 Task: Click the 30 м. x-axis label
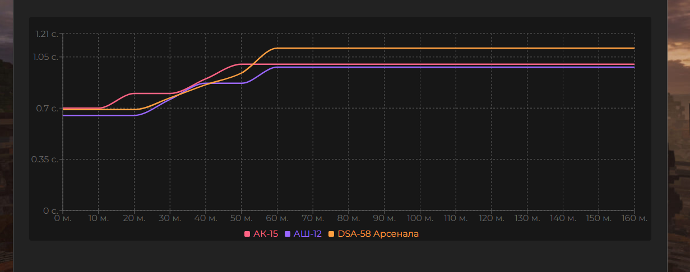point(170,218)
